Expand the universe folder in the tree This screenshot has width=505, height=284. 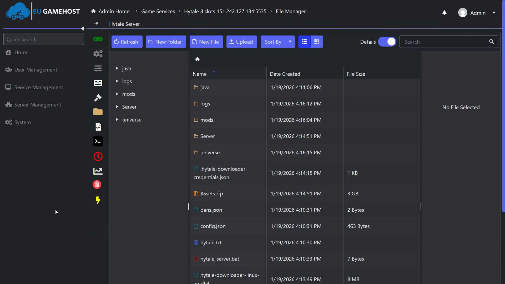118,120
